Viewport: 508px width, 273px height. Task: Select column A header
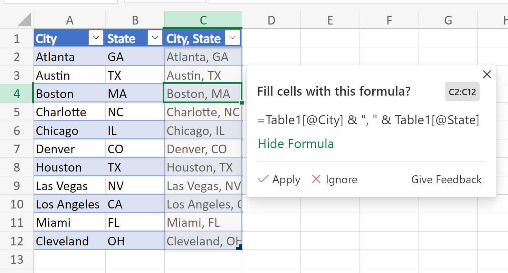[69, 20]
